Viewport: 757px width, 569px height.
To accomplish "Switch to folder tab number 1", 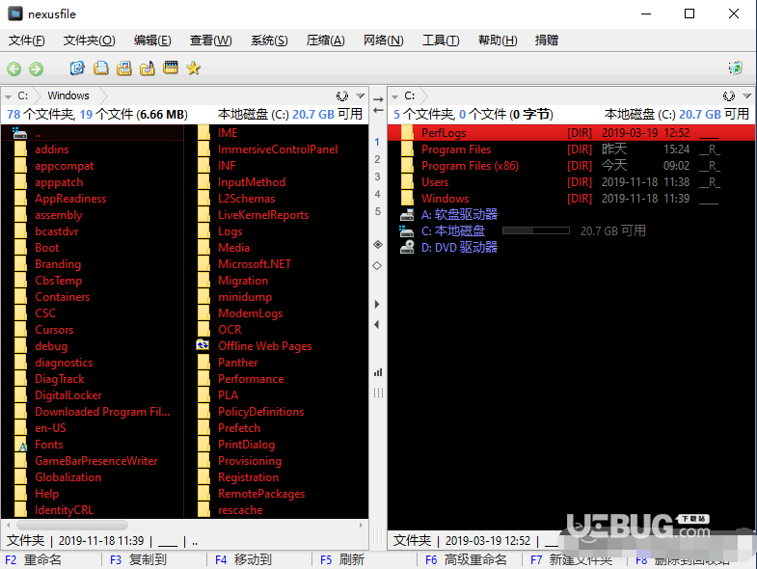I will 377,142.
